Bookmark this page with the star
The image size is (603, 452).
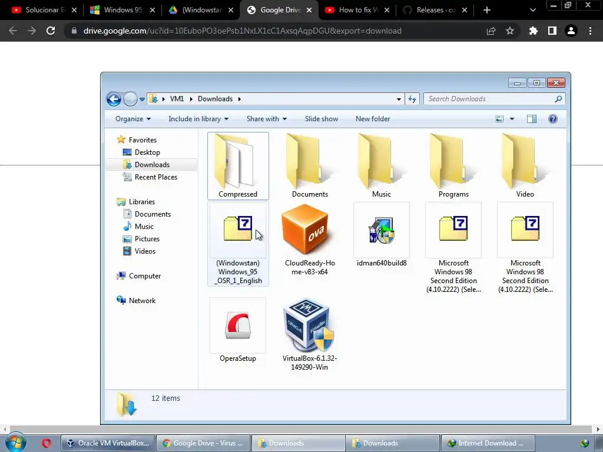510,31
